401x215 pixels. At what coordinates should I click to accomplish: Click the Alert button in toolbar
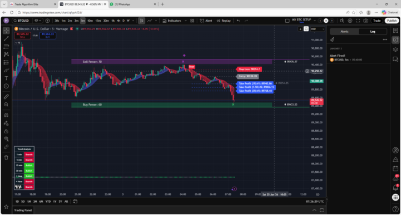click(206, 21)
